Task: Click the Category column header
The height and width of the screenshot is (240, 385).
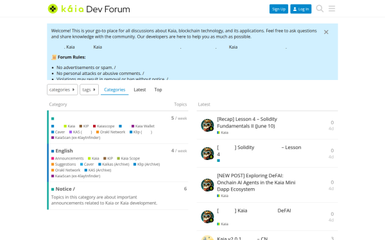Action: (58, 104)
